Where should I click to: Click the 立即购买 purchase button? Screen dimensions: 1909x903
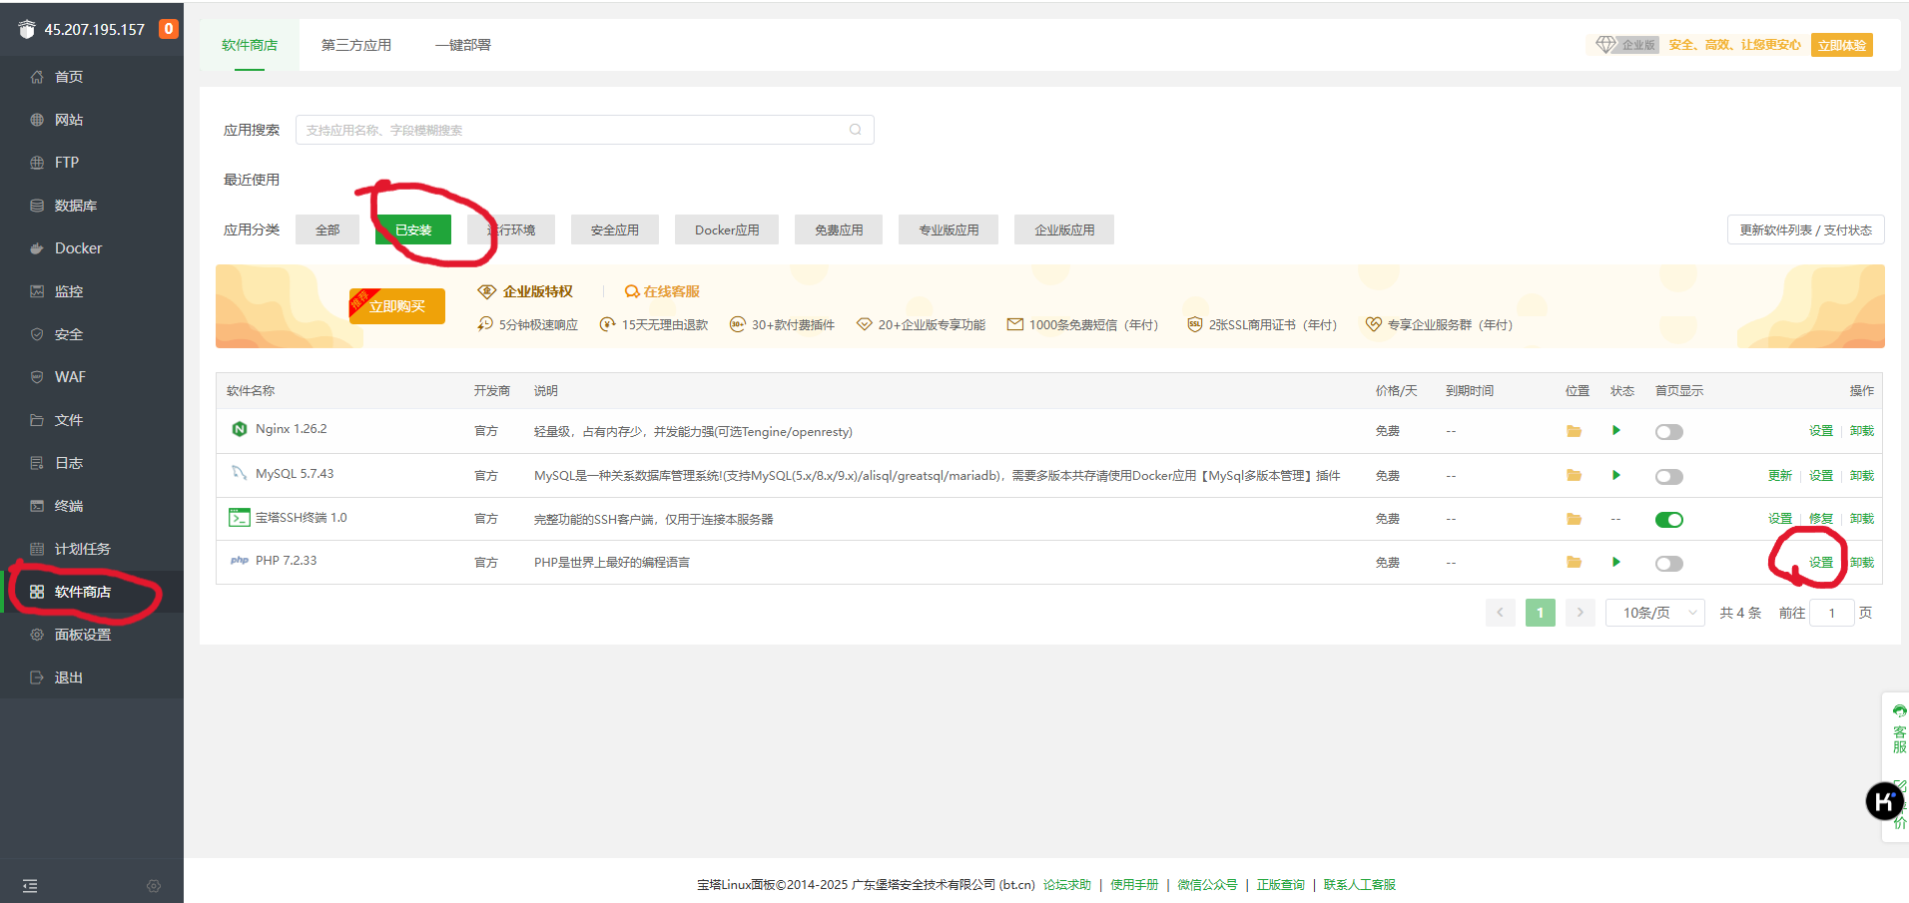pyautogui.click(x=396, y=306)
